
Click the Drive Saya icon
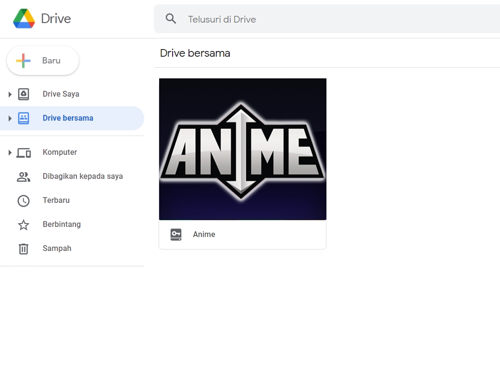pos(24,94)
